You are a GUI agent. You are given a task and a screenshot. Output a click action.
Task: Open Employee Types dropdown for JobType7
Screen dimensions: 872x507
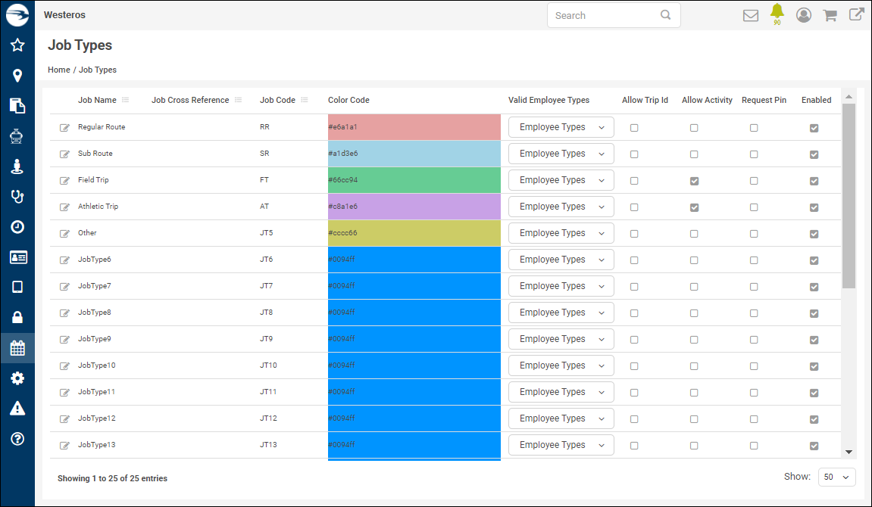[x=561, y=286]
